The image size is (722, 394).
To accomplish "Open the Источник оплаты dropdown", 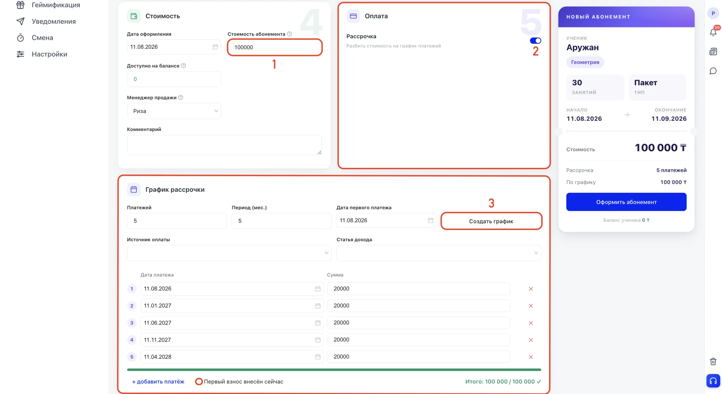I will (x=229, y=253).
